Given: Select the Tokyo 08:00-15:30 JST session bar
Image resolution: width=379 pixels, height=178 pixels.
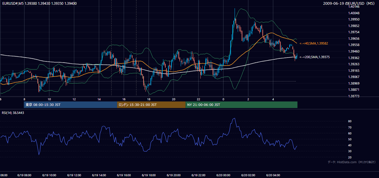Looking at the screenshot, I should coord(71,105).
